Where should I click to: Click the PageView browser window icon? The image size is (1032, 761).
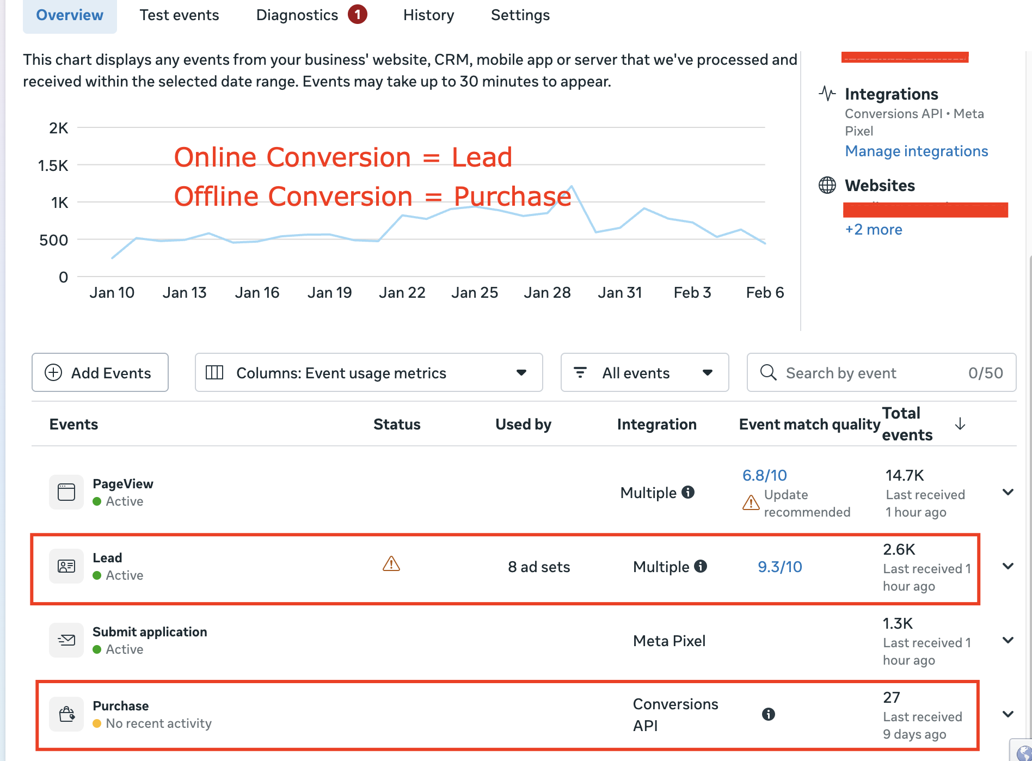point(66,492)
